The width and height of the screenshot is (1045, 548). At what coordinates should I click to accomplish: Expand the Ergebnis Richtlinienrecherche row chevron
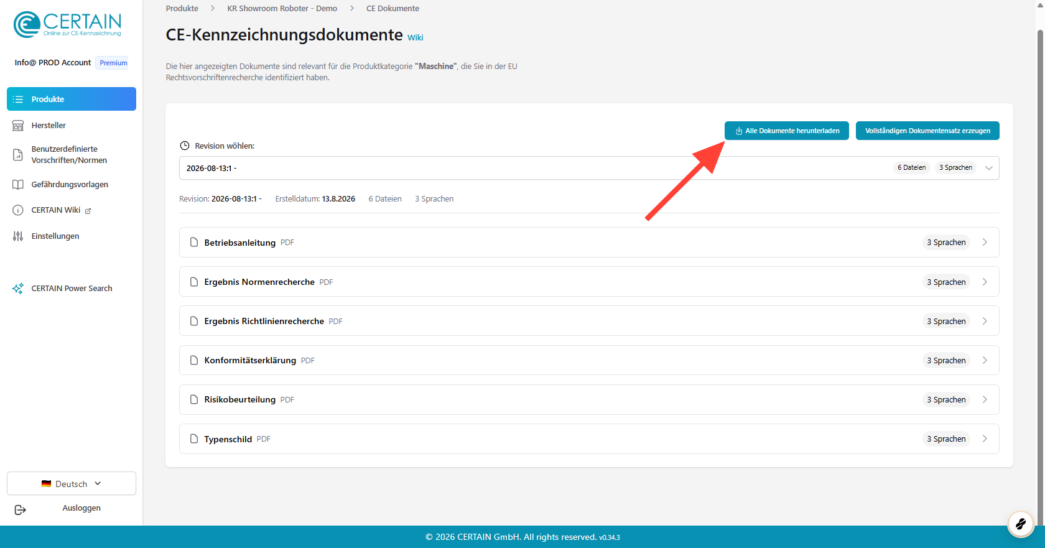point(985,321)
